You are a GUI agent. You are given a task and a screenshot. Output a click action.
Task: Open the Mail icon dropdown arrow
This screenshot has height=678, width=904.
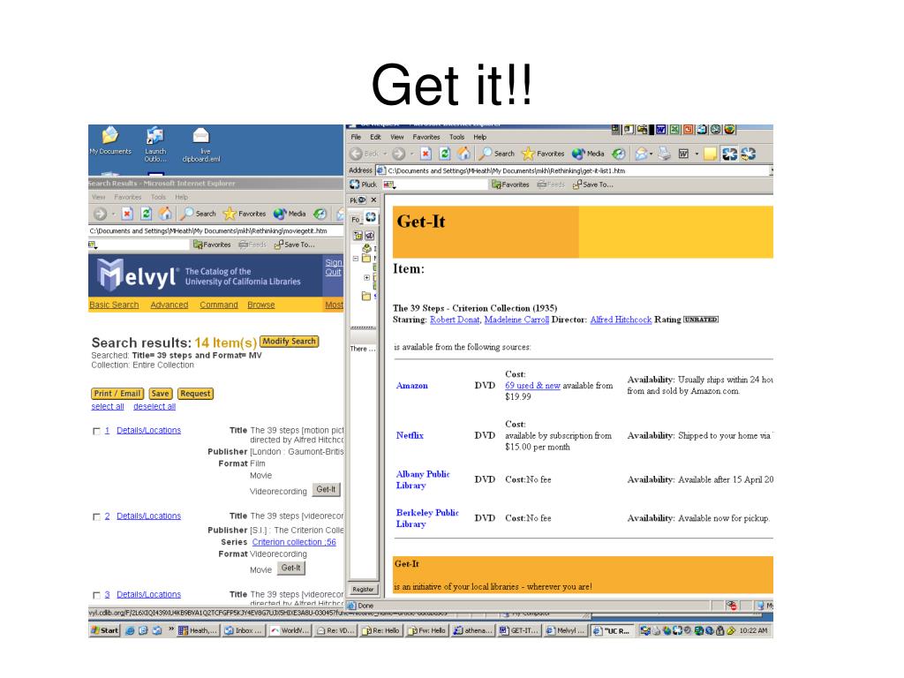click(x=652, y=154)
